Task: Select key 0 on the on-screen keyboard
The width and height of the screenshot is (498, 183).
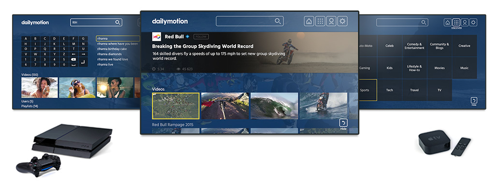Action: click(64, 65)
